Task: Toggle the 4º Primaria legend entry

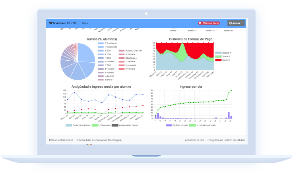Action: click(106, 73)
